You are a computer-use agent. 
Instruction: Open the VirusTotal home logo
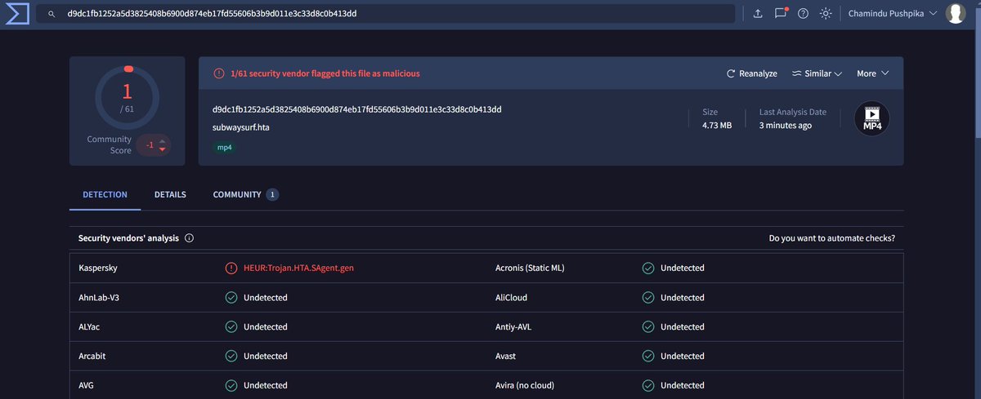(x=16, y=14)
